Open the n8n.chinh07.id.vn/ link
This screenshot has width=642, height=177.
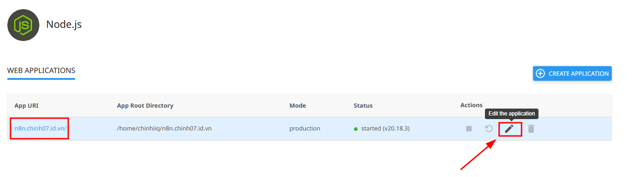(x=40, y=128)
